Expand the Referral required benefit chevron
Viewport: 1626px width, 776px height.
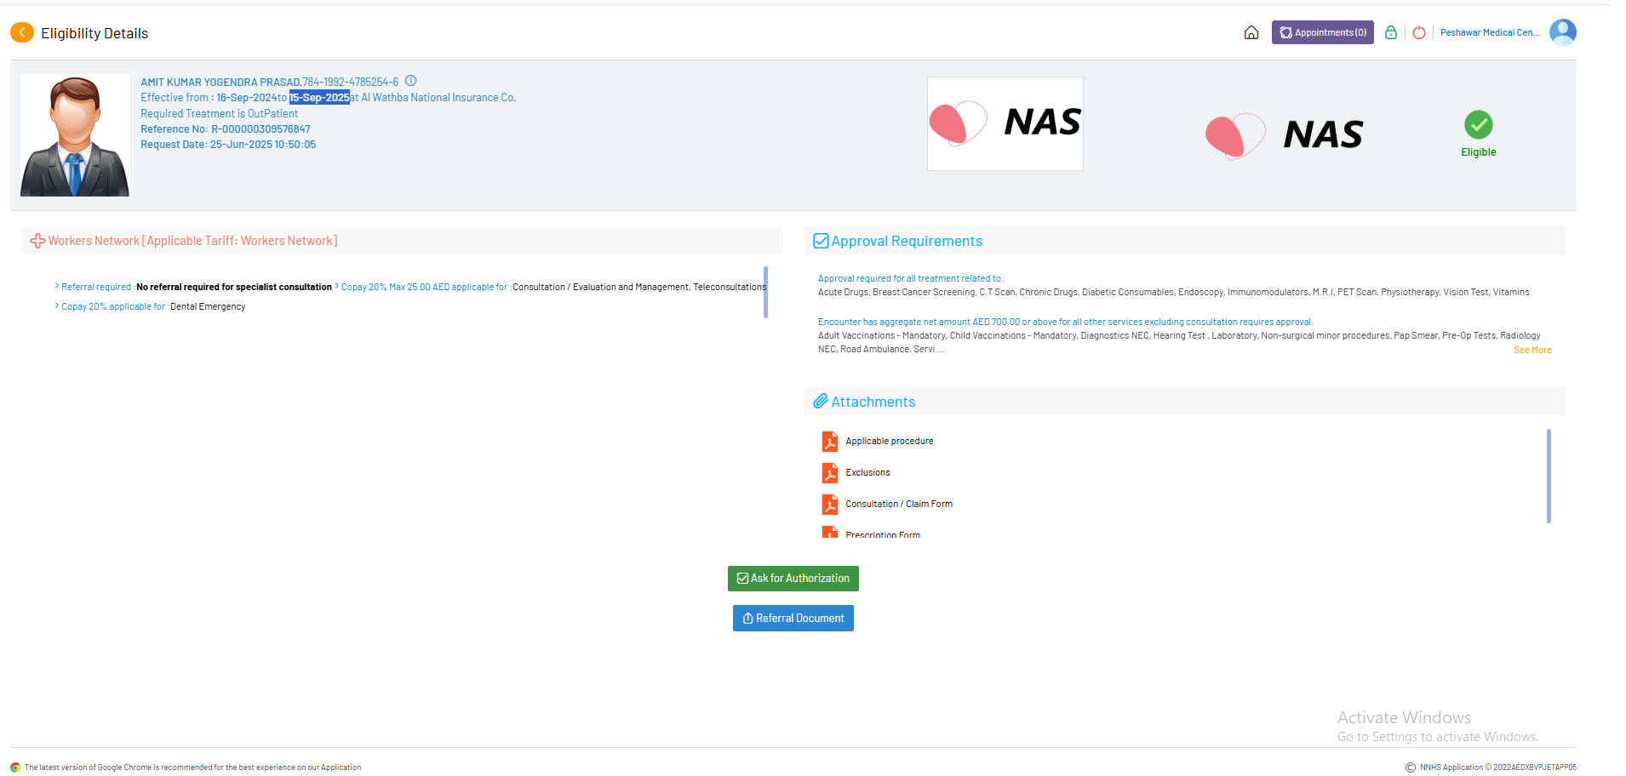(57, 287)
